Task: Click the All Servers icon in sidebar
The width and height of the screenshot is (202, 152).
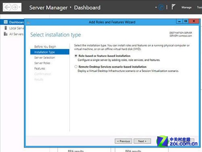Action: click(6, 34)
